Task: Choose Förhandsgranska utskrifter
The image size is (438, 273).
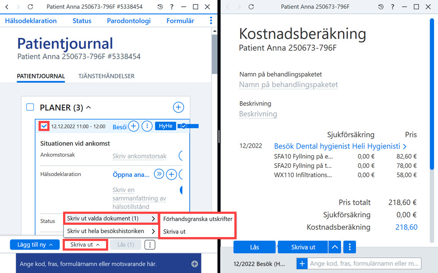Action: pos(198,219)
